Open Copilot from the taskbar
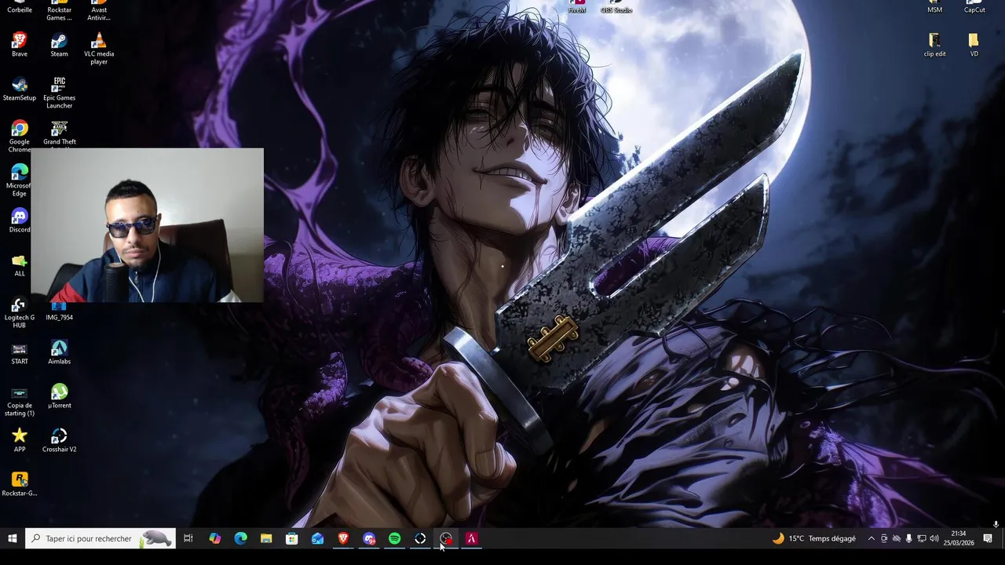The image size is (1005, 565). [x=214, y=538]
